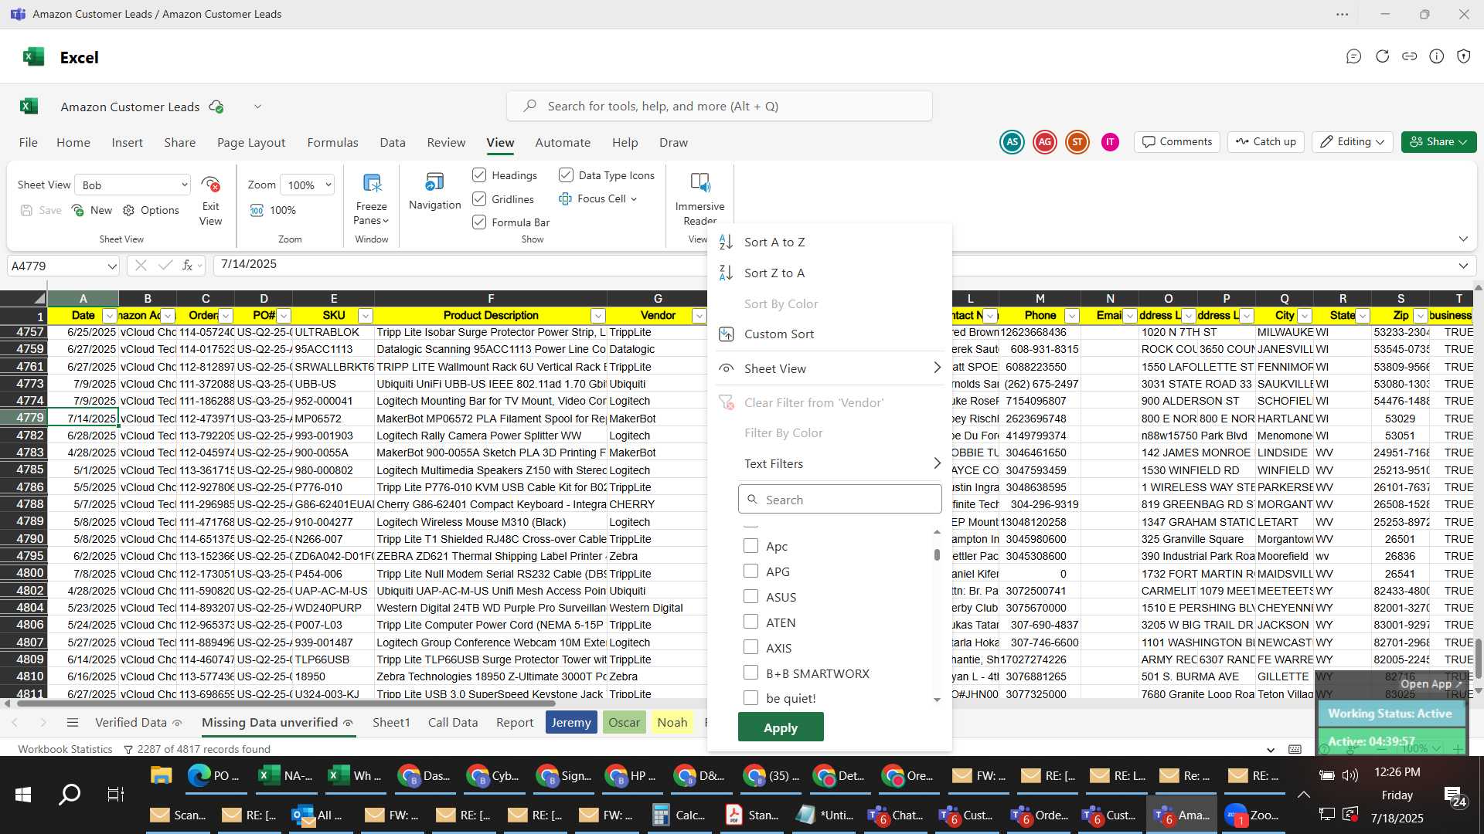Open Calculator from the taskbar
This screenshot has height=834, width=1484.
[679, 815]
